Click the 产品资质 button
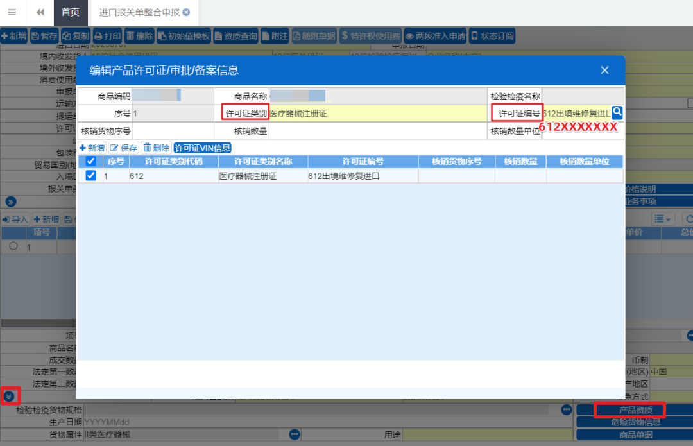The image size is (693, 446). 635,410
